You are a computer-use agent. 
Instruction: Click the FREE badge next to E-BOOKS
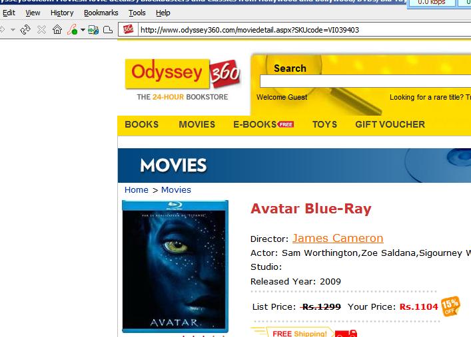point(286,124)
